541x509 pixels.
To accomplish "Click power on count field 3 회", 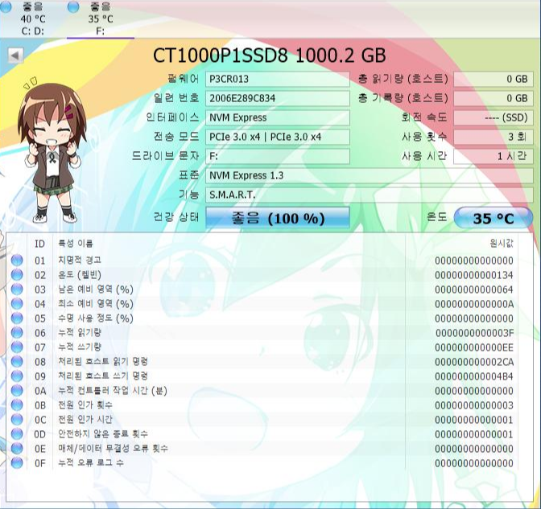I will pos(494,137).
